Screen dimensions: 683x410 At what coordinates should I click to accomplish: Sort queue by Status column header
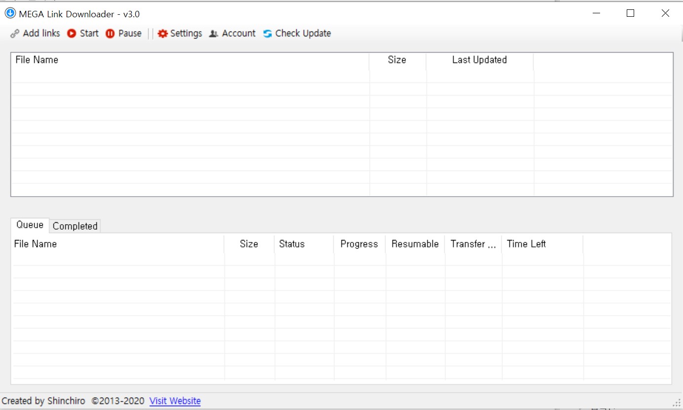(x=304, y=244)
